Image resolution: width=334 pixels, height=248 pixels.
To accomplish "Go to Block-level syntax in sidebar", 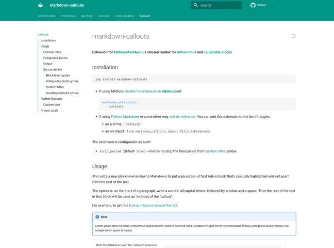I will click(x=58, y=75).
